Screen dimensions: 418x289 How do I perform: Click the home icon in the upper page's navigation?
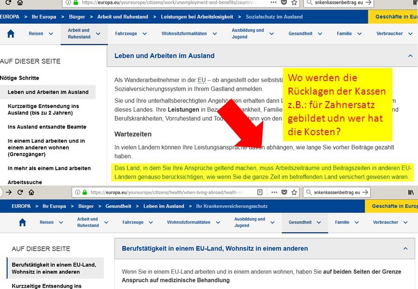coord(11,34)
